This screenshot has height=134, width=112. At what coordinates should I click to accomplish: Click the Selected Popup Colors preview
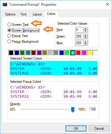point(54,92)
